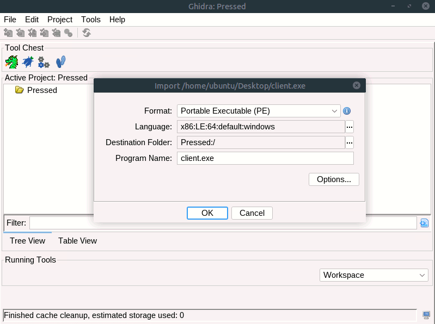The image size is (435, 324).
Task: Click the filter options icon beside the Filter field
Action: 425,223
